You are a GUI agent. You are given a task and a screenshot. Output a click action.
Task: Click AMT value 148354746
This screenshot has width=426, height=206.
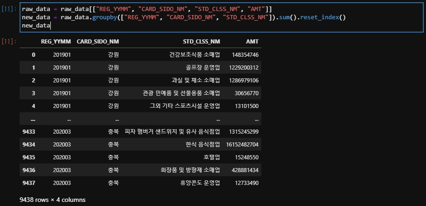coord(245,54)
